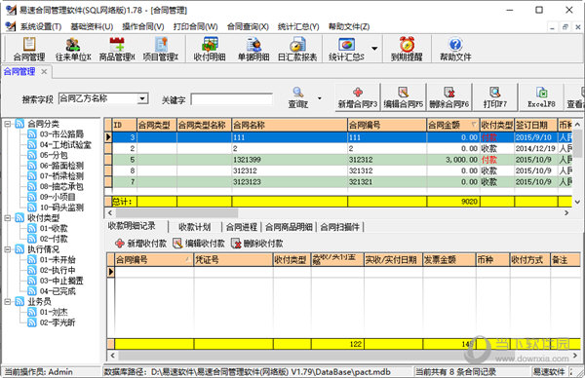585x378 pixels.
Task: Click contract grid vertical scroll down arrow
Action: tap(577, 202)
